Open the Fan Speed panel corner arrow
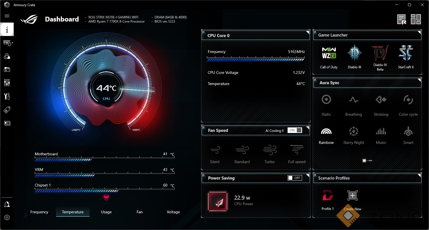This screenshot has width=429, height=230. pos(308,128)
